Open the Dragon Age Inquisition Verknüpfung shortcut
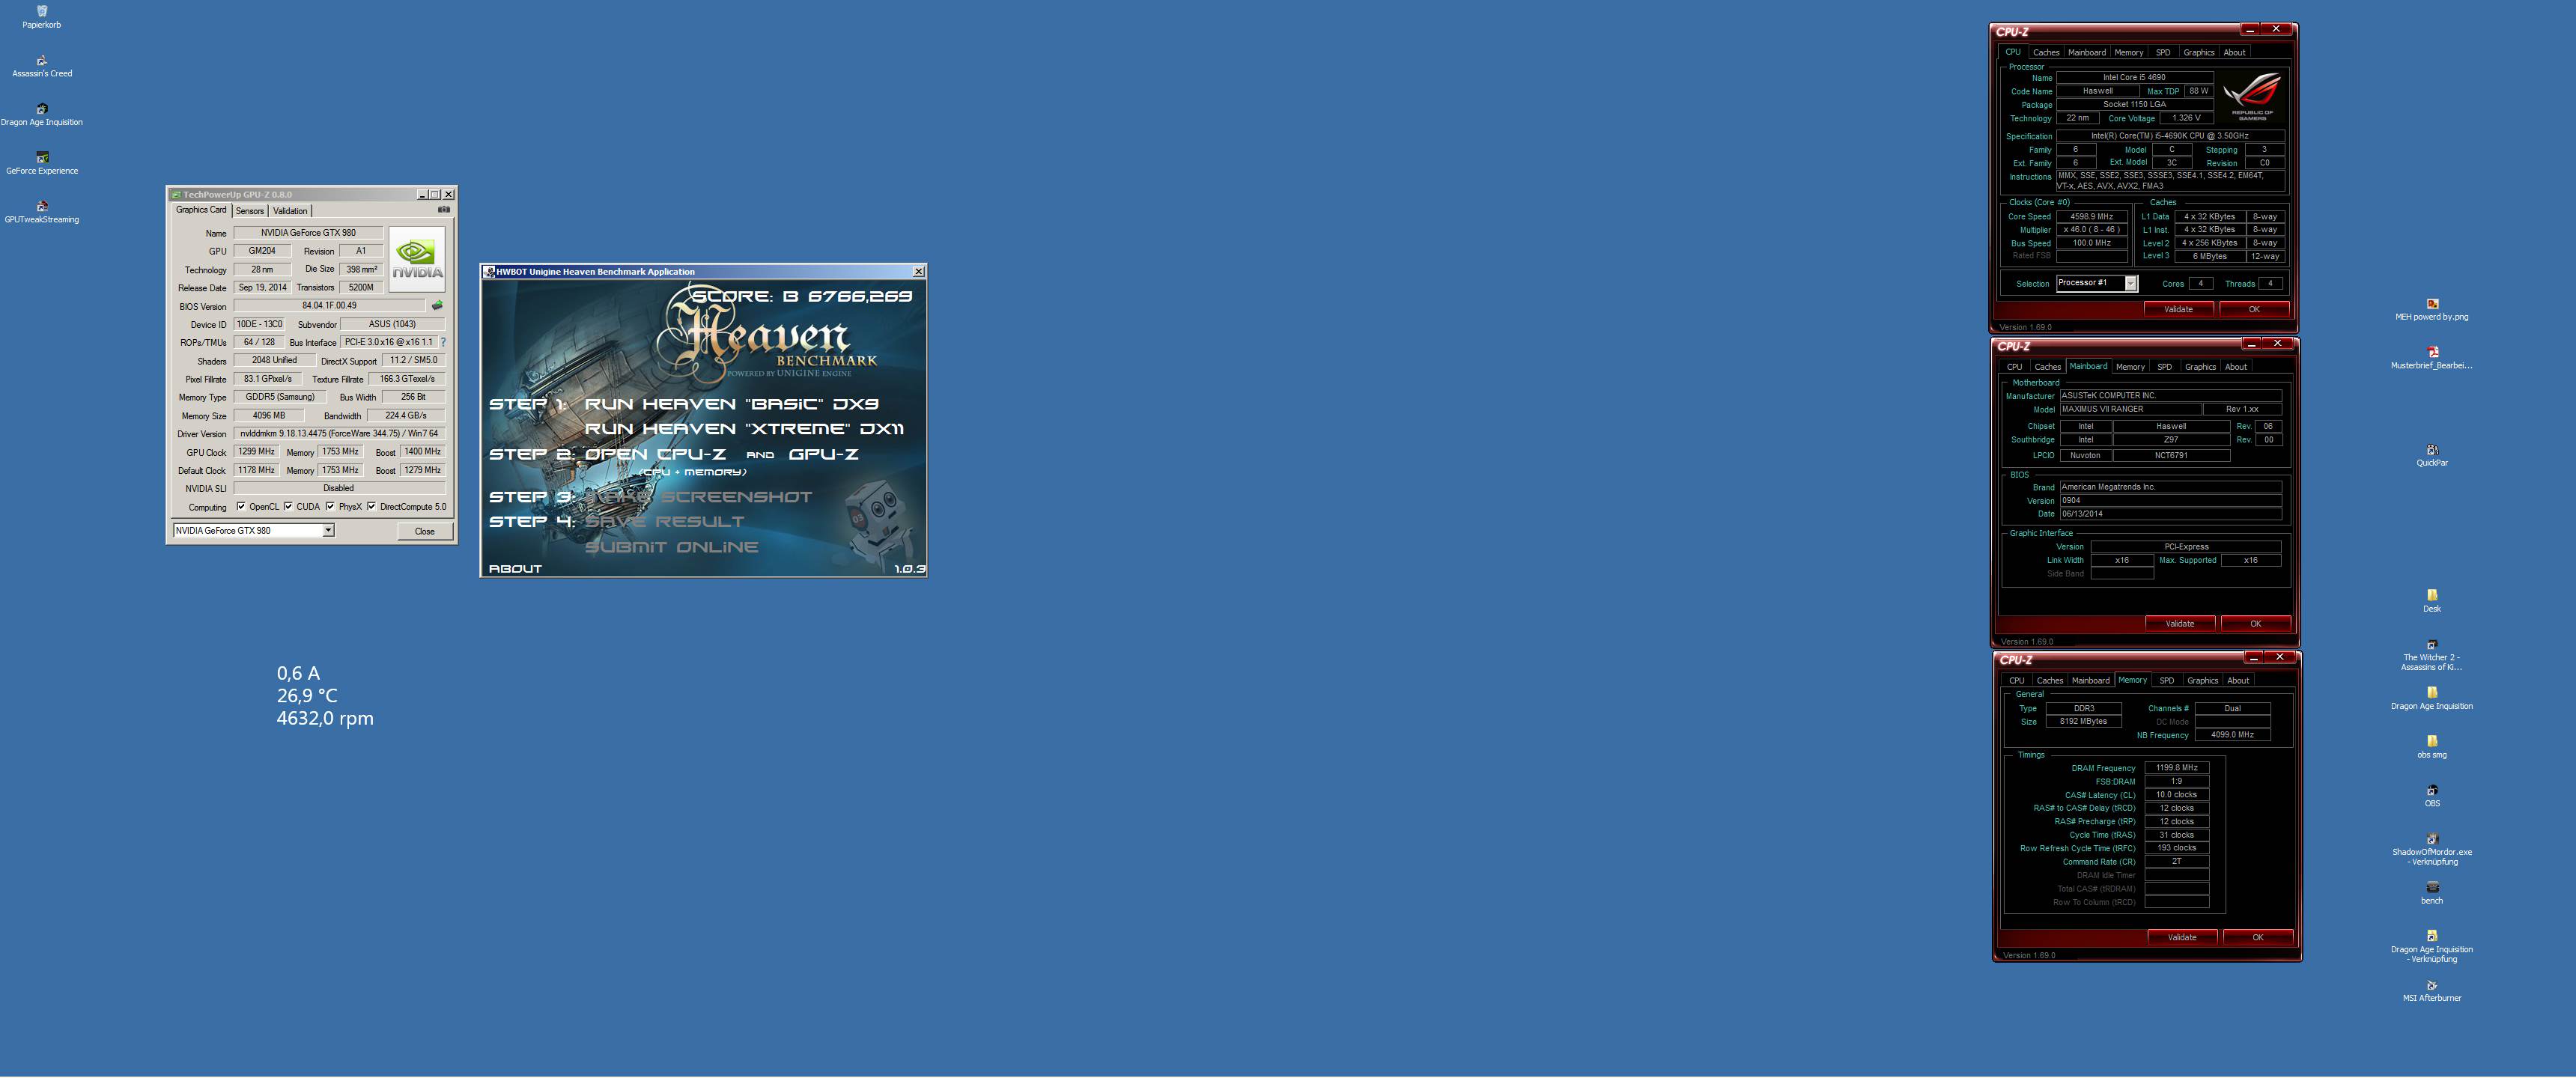Image resolution: width=2576 pixels, height=1078 pixels. (x=2432, y=937)
